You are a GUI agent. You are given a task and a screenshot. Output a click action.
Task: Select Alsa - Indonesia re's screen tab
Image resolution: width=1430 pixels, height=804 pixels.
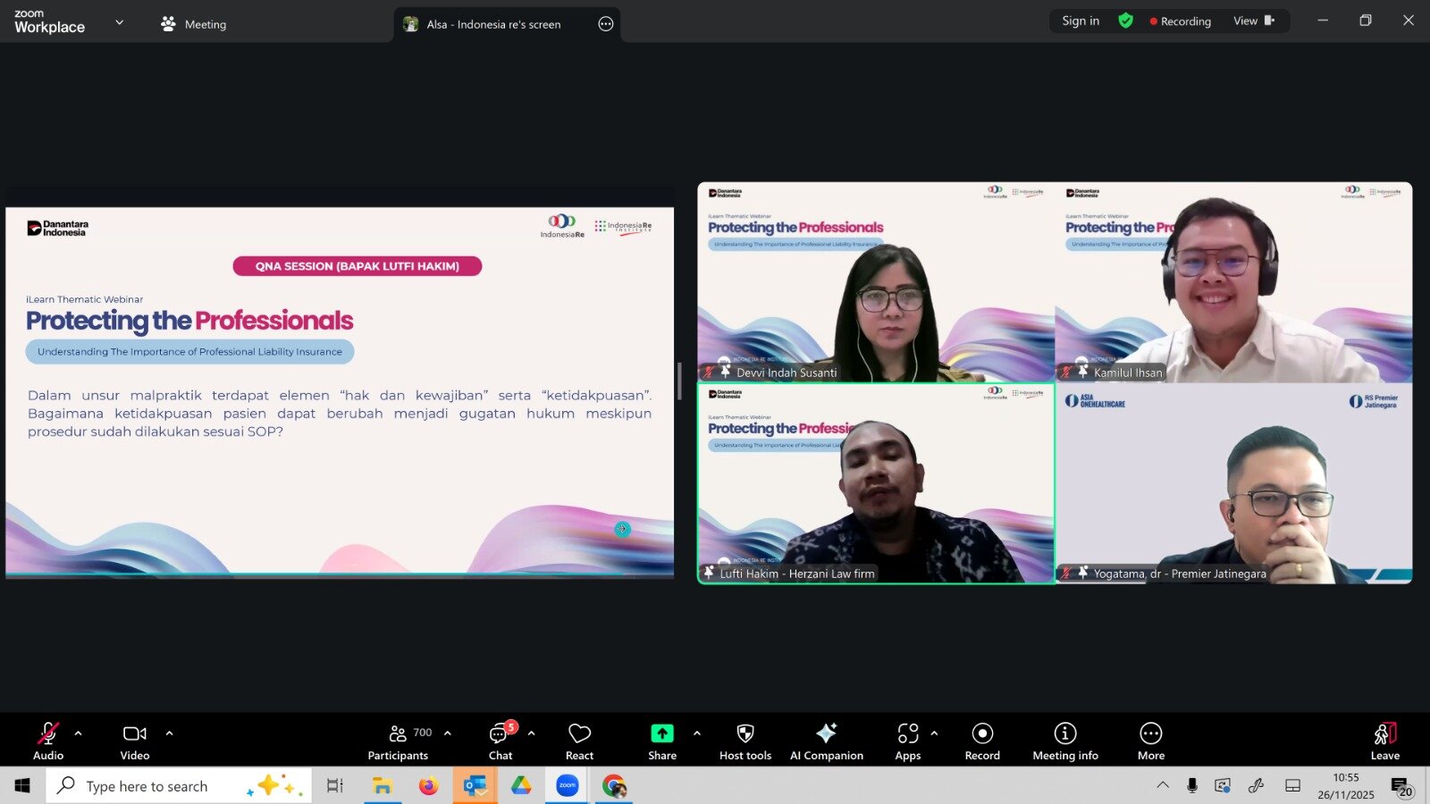pos(493,24)
